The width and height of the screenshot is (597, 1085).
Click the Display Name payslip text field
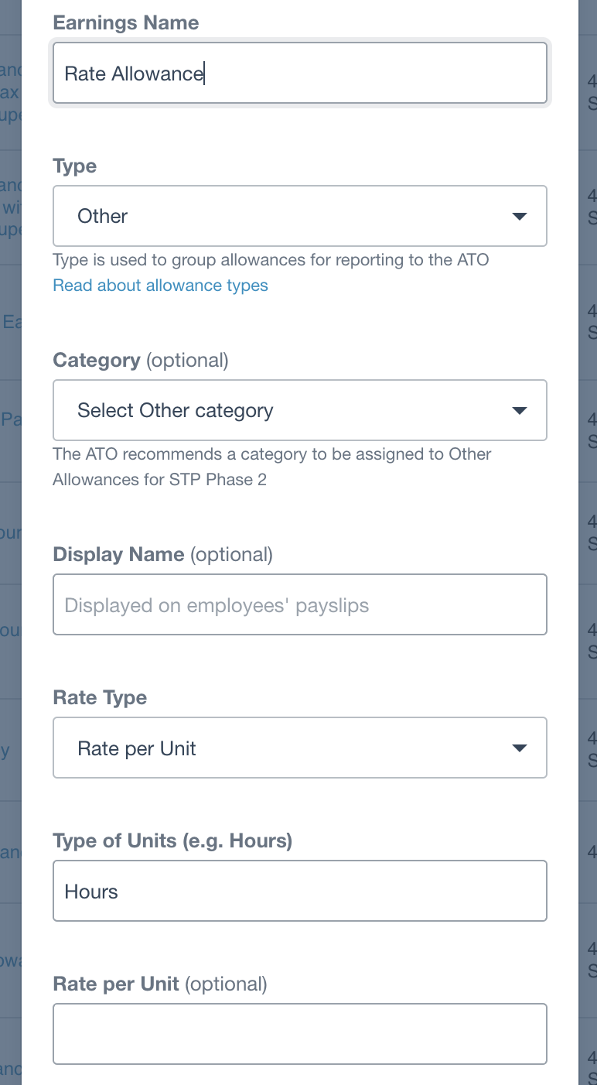click(x=299, y=604)
